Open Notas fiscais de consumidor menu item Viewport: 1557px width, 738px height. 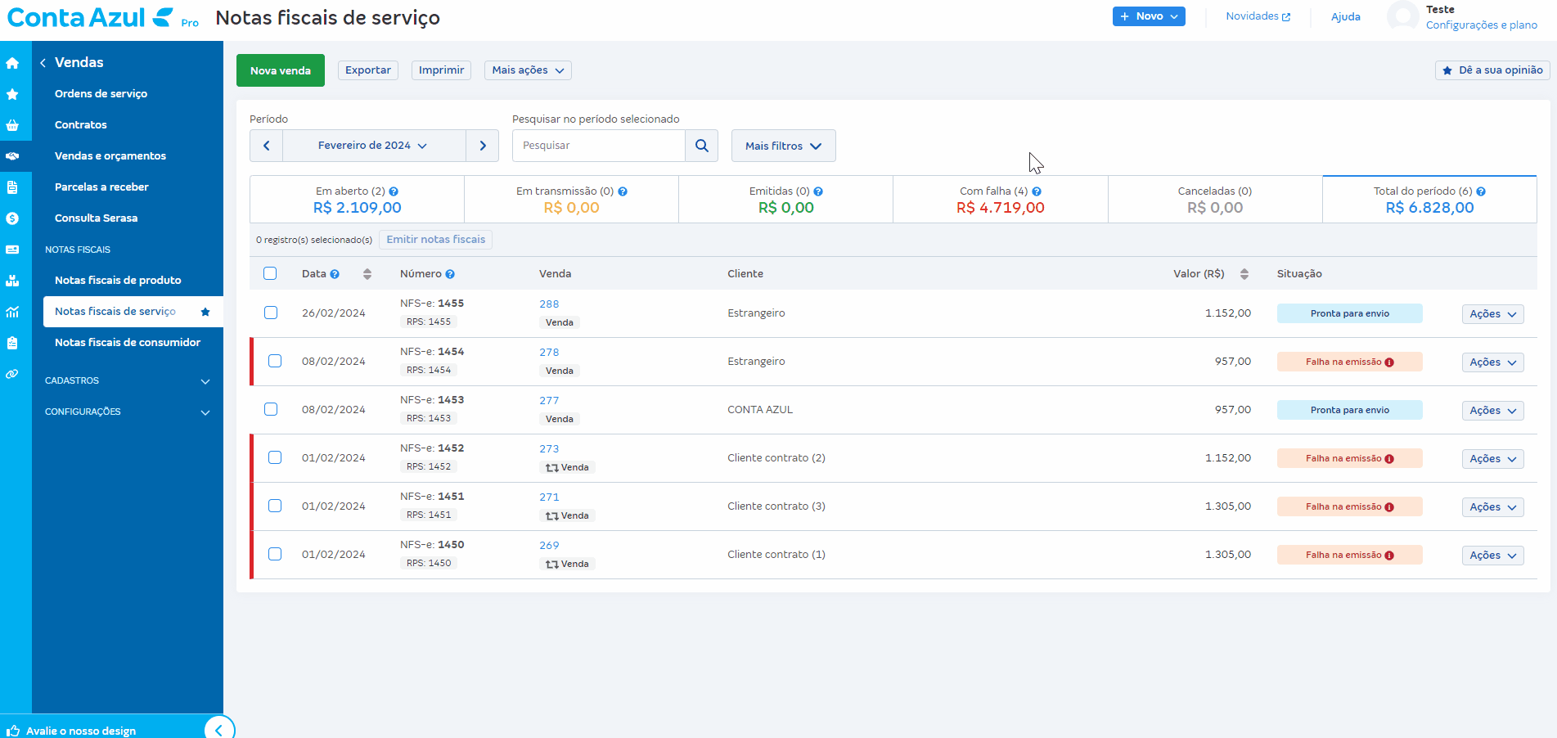[x=128, y=343]
